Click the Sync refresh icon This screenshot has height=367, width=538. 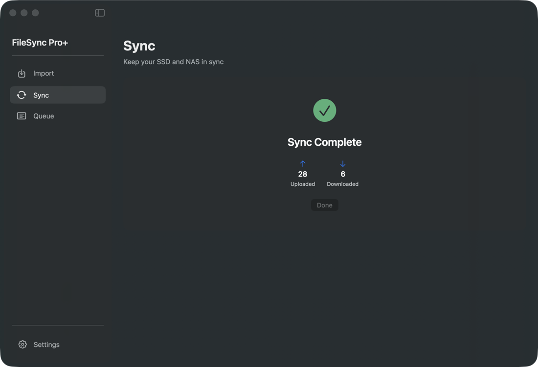22,94
